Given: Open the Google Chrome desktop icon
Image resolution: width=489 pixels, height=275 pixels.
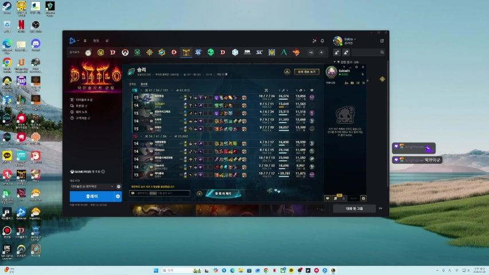Looking at the screenshot, I should (7, 65).
